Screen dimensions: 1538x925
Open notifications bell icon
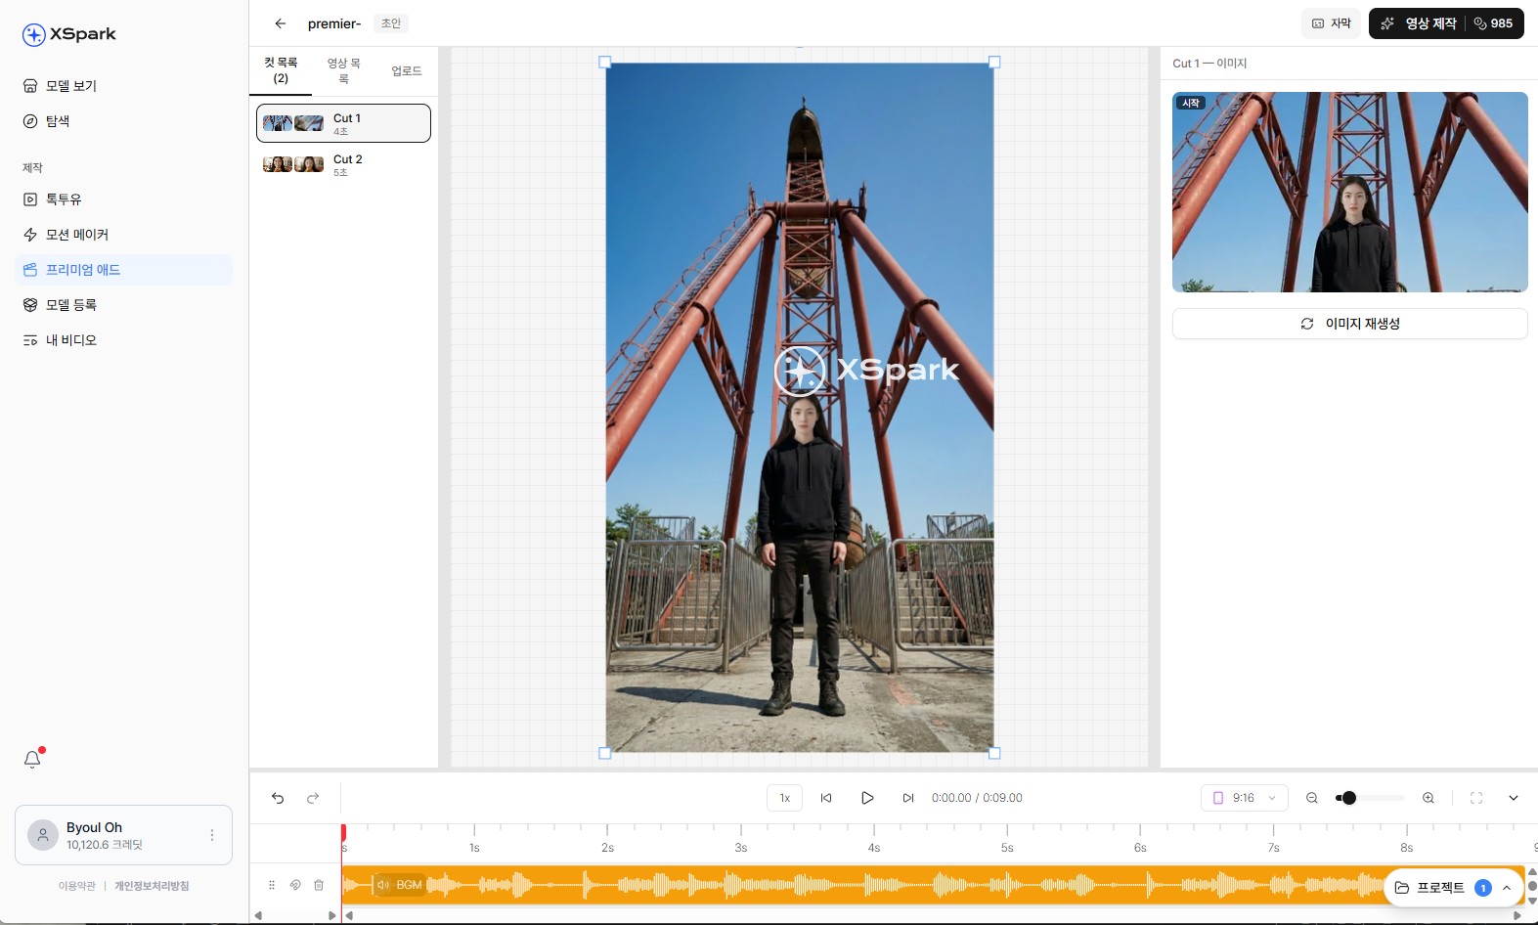tap(32, 759)
